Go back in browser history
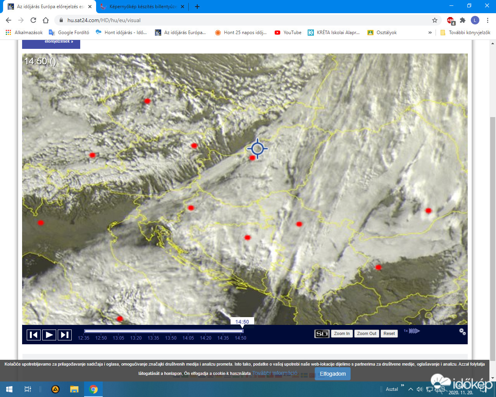Screen dimensions: 496x397 point(9,20)
